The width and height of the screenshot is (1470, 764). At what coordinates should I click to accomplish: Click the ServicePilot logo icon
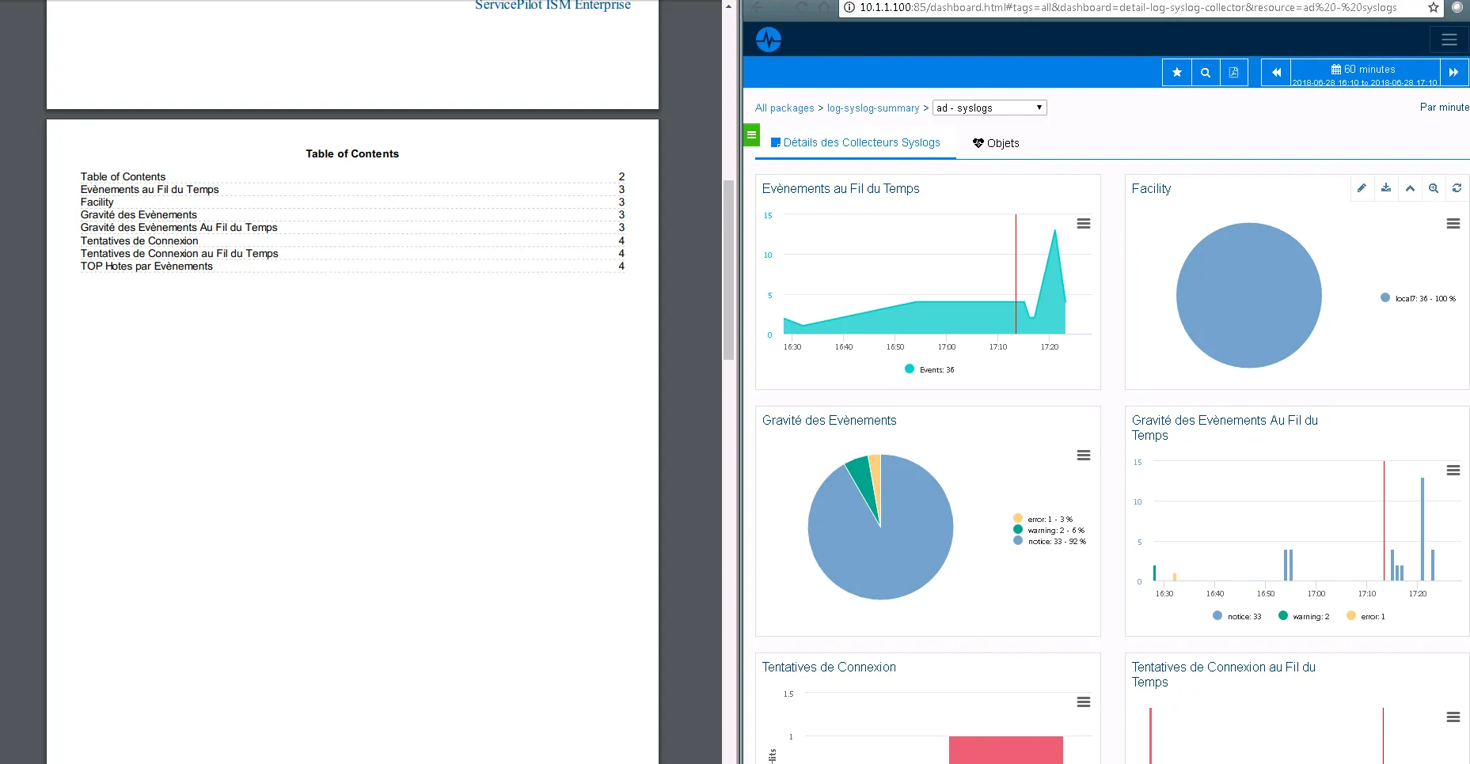[x=767, y=39]
